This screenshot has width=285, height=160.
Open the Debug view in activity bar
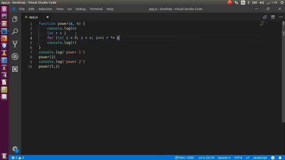15,56
